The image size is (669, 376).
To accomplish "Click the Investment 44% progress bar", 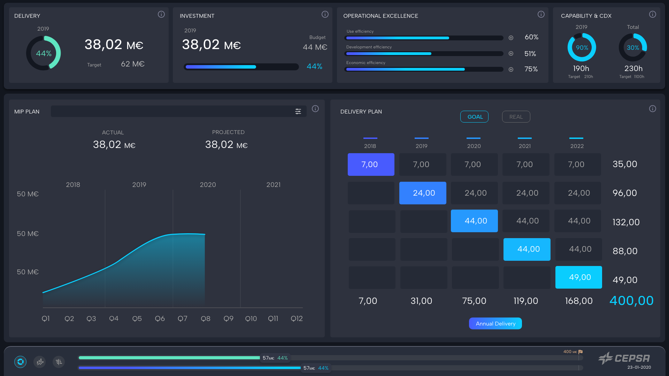I will (x=241, y=67).
